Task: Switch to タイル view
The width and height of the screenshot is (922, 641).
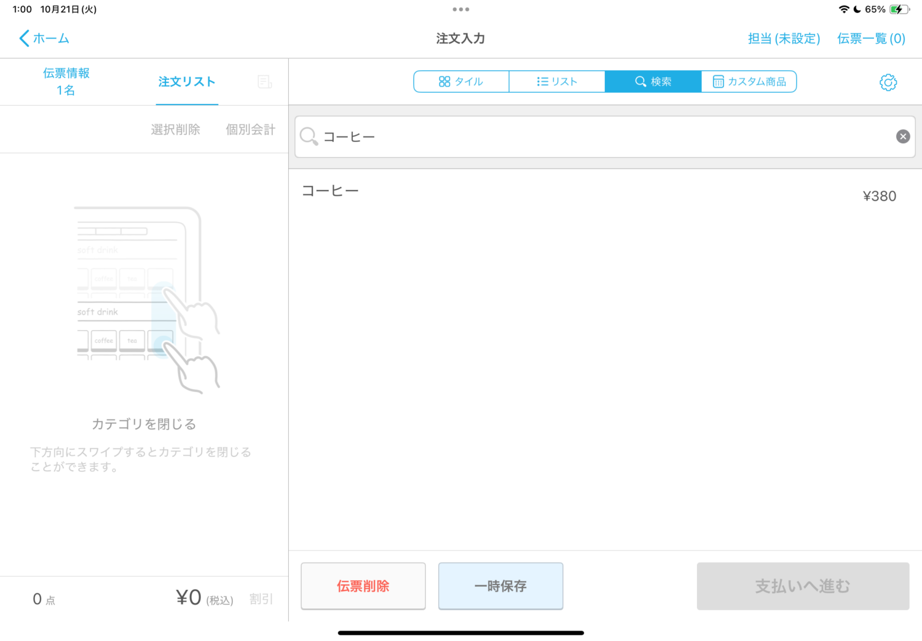Action: point(461,82)
